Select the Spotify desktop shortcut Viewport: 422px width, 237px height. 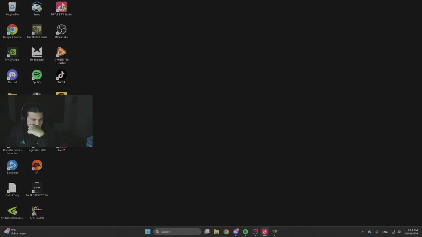[37, 77]
